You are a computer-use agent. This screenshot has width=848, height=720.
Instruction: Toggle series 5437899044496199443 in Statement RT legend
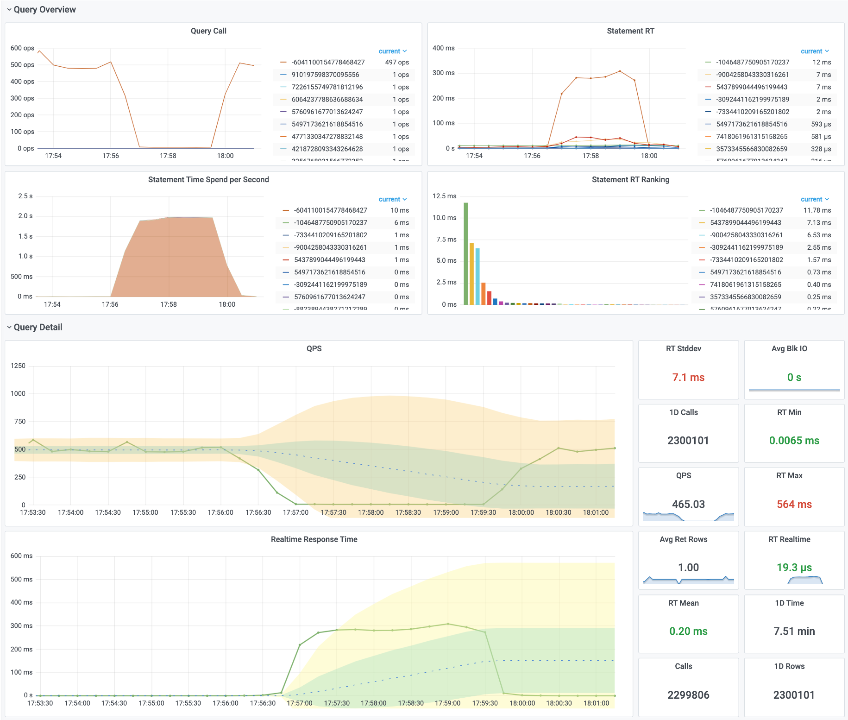pos(752,87)
